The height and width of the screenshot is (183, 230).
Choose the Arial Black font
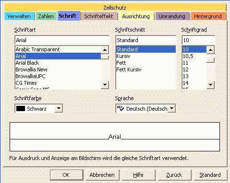(x=58, y=63)
